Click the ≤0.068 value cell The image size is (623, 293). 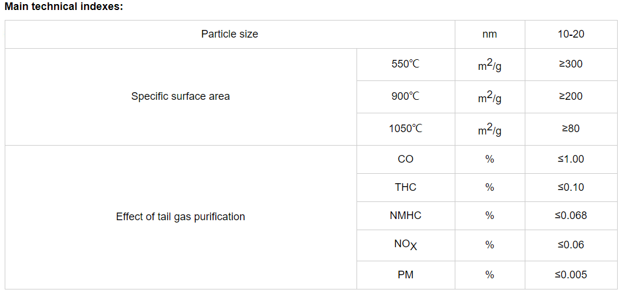click(x=571, y=215)
